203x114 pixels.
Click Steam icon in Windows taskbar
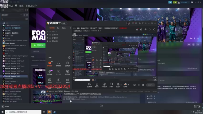coord(54,112)
